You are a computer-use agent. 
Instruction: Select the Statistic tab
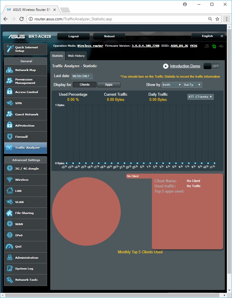(57, 56)
